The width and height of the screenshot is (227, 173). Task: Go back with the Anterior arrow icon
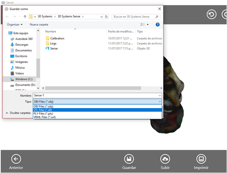click(x=16, y=159)
